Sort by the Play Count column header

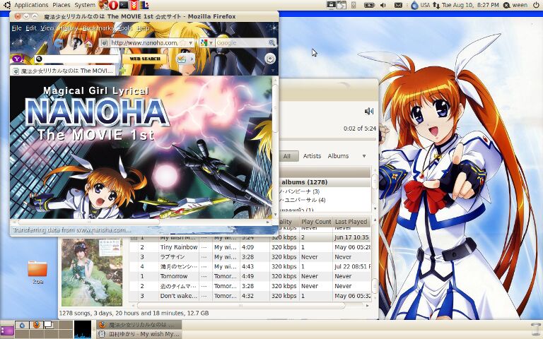(x=316, y=222)
